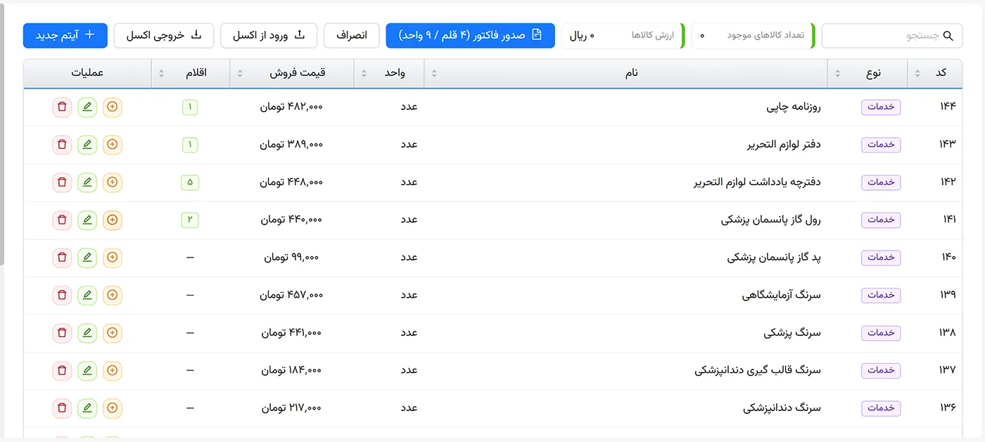Image resolution: width=985 pixels, height=442 pixels.
Task: Edit سرنگ قالب گیری دندانپزشکی row
Action: [x=87, y=370]
